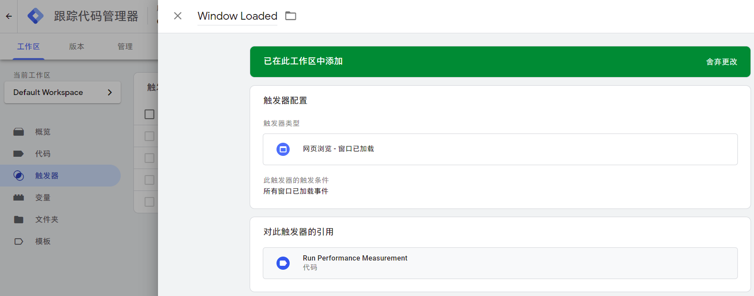754x296 pixels.
Task: Click the 变量 brick icon
Action: 18,197
